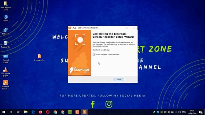Click the Finish button in Setup wizard
This screenshot has height=115, width=205.
coord(119,80)
